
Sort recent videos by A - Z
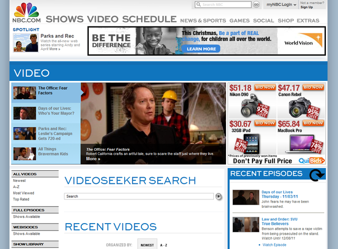point(164,245)
